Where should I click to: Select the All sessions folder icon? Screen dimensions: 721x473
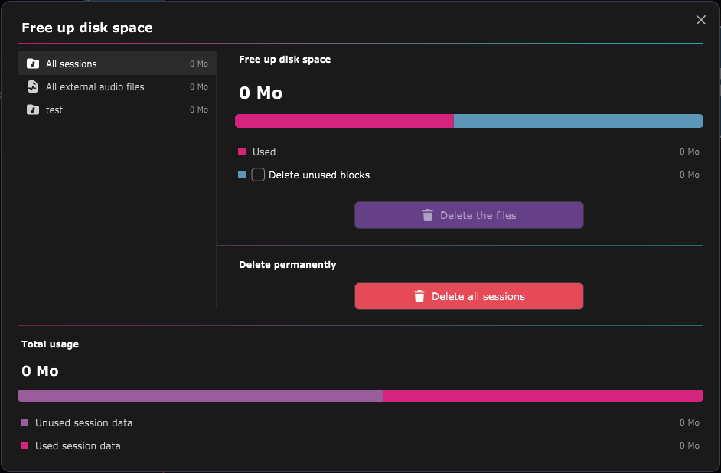[x=33, y=64]
